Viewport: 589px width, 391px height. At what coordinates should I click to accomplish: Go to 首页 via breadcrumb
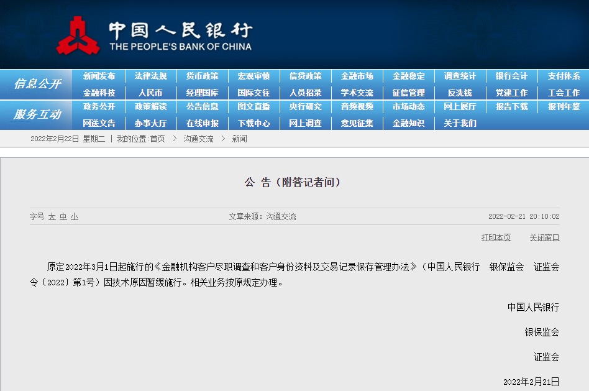pos(157,139)
